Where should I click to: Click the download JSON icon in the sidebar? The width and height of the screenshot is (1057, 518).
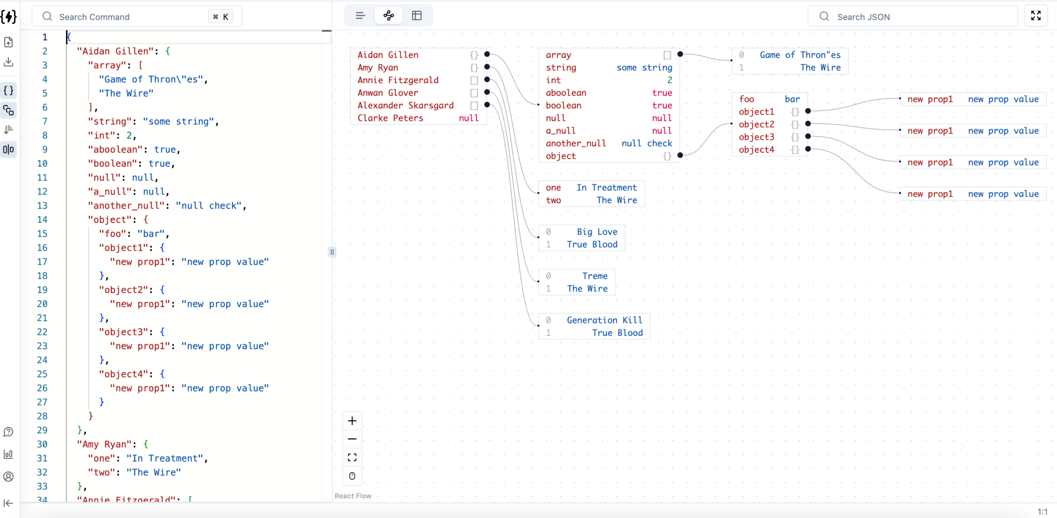point(8,62)
